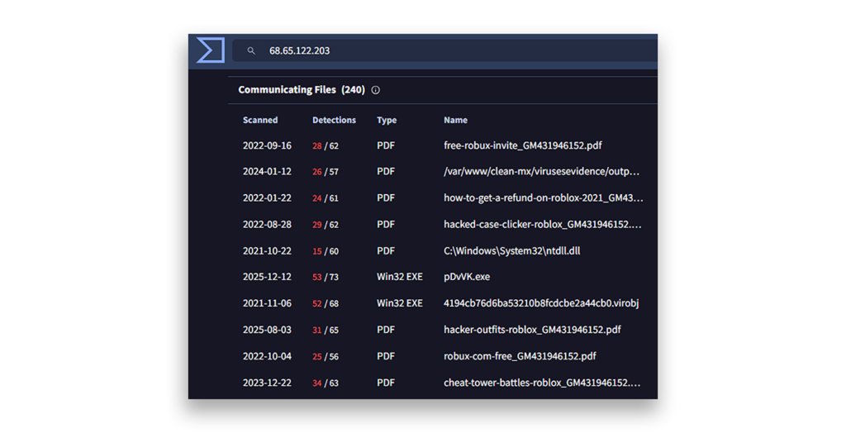Click the 53 / 73 detection score

326,277
